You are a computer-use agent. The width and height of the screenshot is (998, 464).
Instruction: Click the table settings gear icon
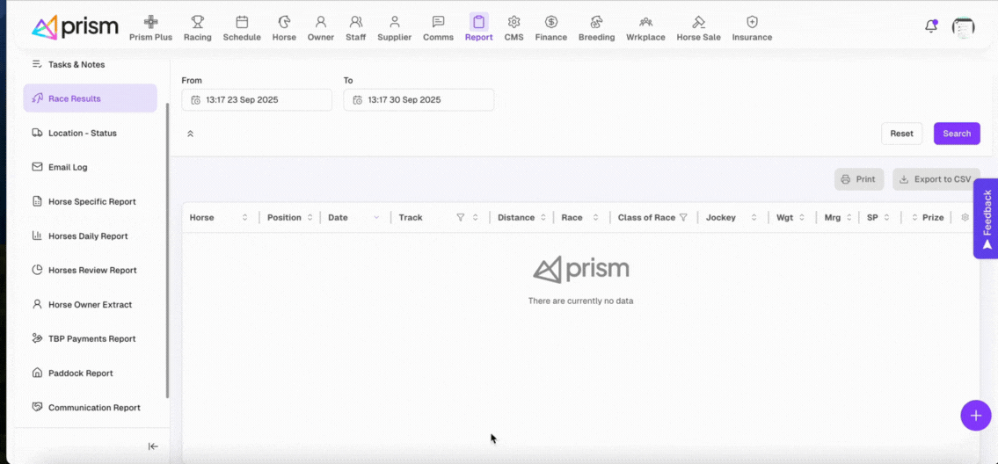click(965, 218)
